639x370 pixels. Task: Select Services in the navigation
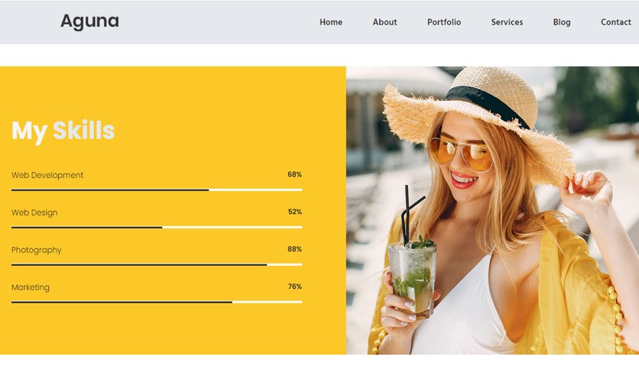pos(507,22)
